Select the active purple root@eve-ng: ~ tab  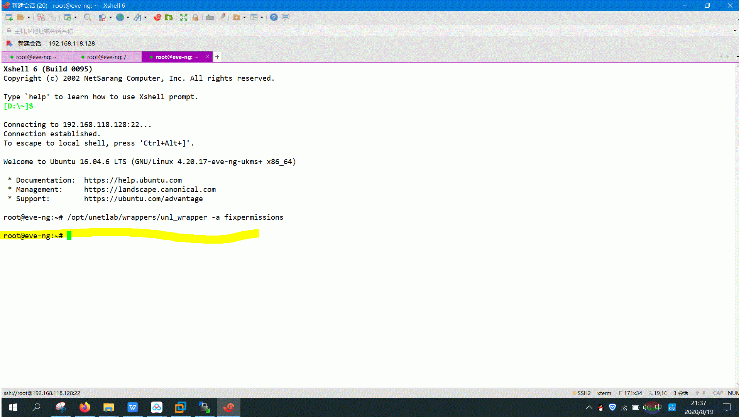pyautogui.click(x=177, y=57)
